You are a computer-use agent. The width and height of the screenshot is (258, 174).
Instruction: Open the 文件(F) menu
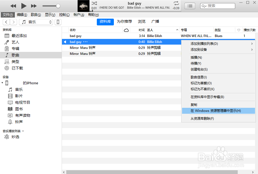point(8,15)
